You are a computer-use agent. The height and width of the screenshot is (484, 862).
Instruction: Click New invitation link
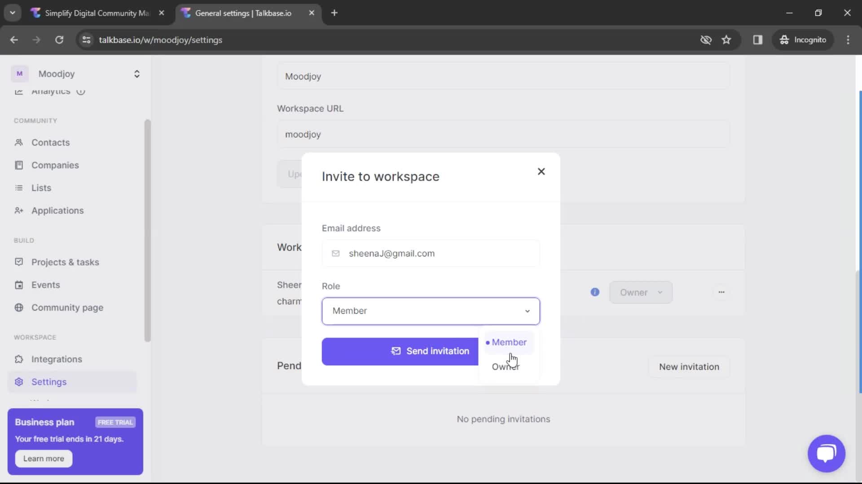[x=689, y=367]
